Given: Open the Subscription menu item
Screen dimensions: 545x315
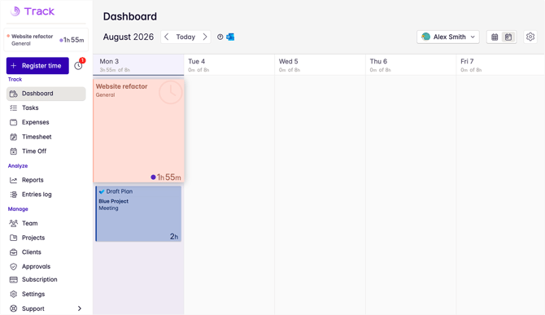Looking at the screenshot, I should click(x=46, y=279).
